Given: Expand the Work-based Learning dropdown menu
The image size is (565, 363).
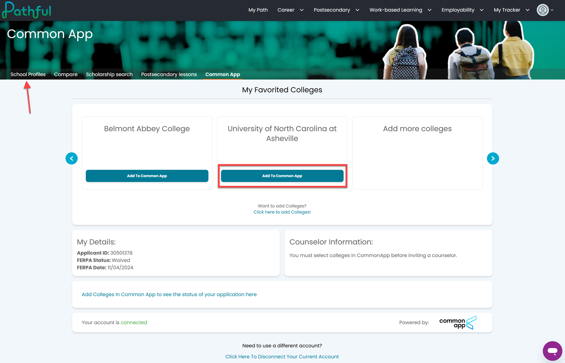Looking at the screenshot, I should pos(400,10).
